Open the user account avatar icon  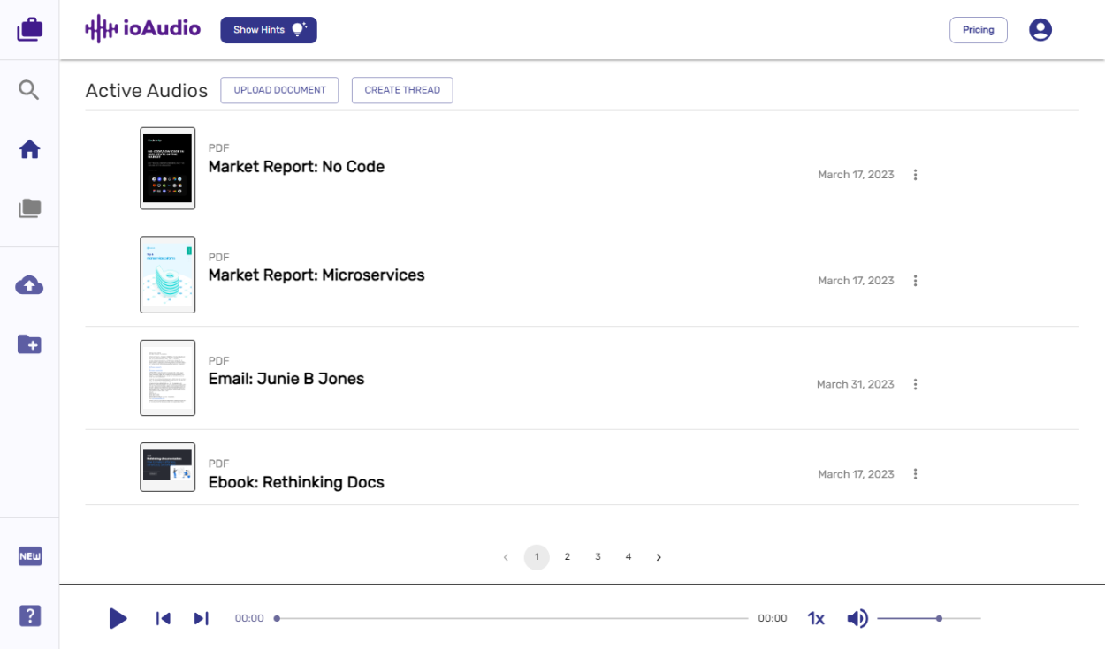coord(1040,29)
